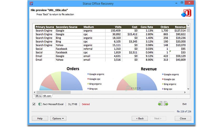The image size is (220, 127).
Task: Click the Primary Source column header
Action: tap(45, 27)
